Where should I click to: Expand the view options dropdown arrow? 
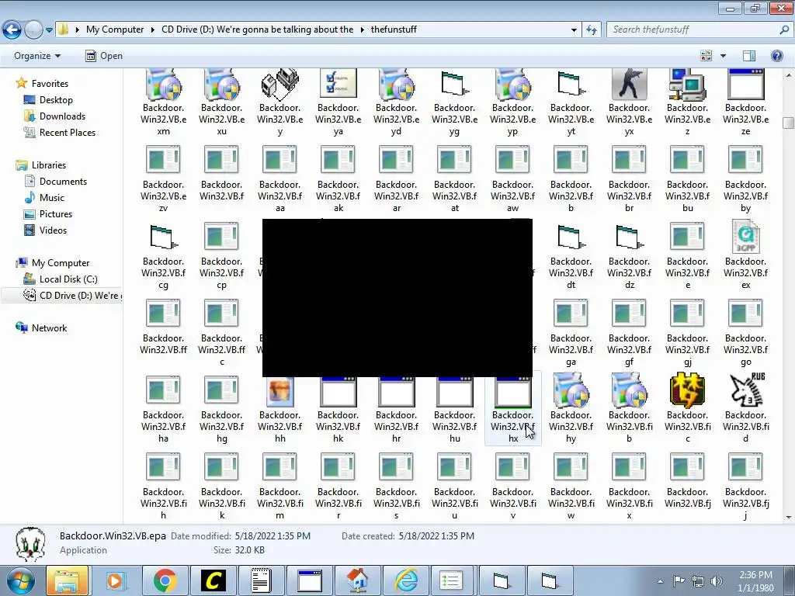tap(723, 56)
